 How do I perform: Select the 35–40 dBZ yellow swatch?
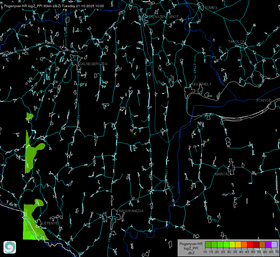click(238, 244)
